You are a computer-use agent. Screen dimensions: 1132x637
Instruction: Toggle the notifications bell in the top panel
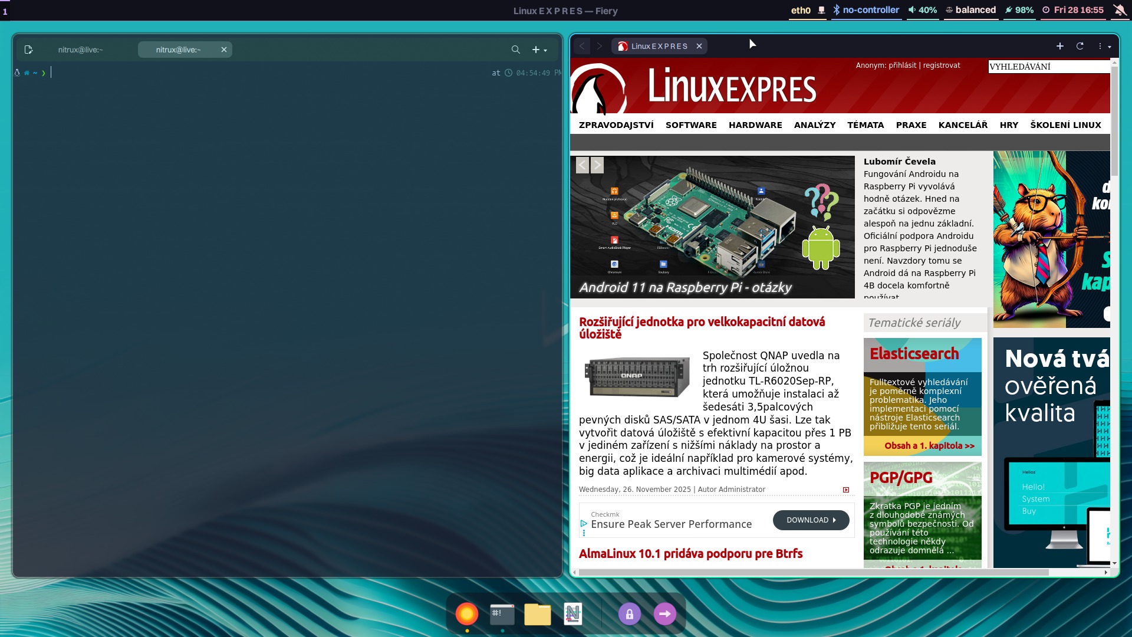pyautogui.click(x=1119, y=10)
